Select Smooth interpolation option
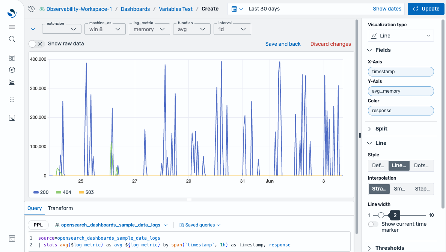 [x=400, y=189]
